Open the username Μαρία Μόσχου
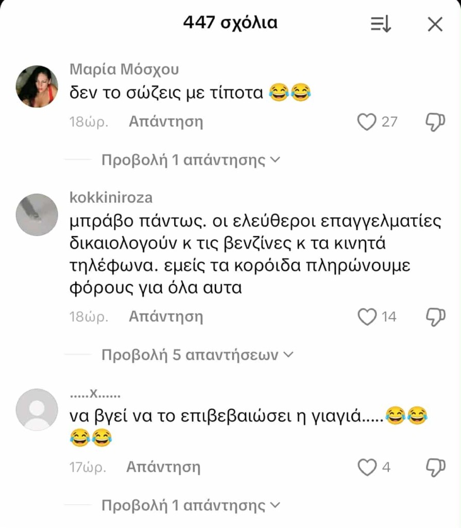This screenshot has height=528, width=461. tap(124, 70)
